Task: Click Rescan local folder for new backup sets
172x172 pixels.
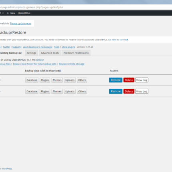Action: [x=35, y=64]
